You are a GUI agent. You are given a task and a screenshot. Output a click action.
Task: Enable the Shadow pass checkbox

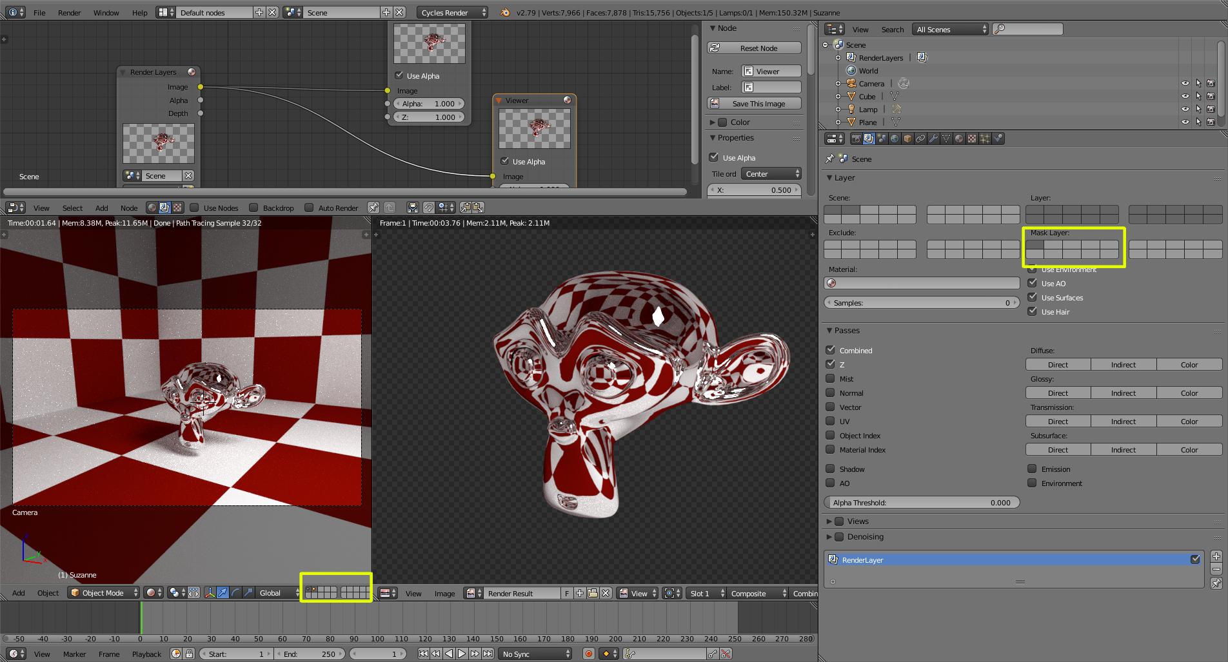tap(831, 469)
